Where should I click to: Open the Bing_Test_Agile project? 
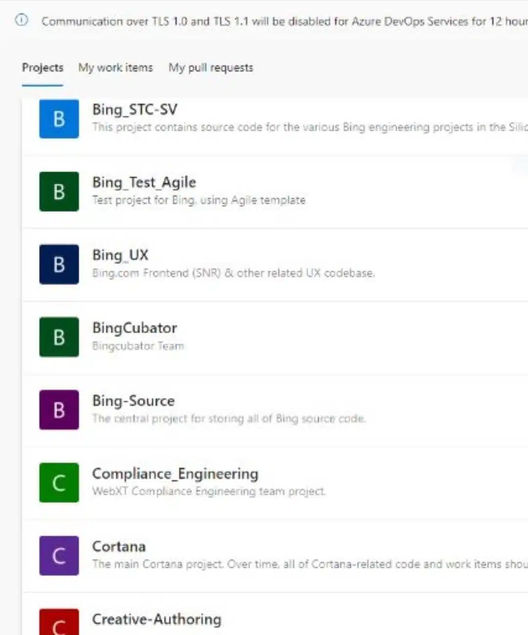pyautogui.click(x=144, y=181)
